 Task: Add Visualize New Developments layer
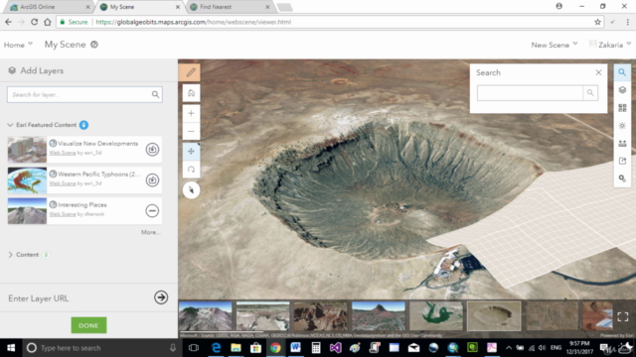click(152, 150)
